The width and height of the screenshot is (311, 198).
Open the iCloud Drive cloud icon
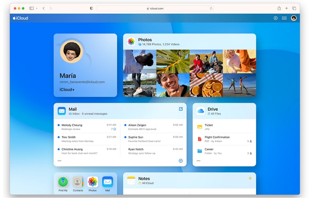point(201,111)
